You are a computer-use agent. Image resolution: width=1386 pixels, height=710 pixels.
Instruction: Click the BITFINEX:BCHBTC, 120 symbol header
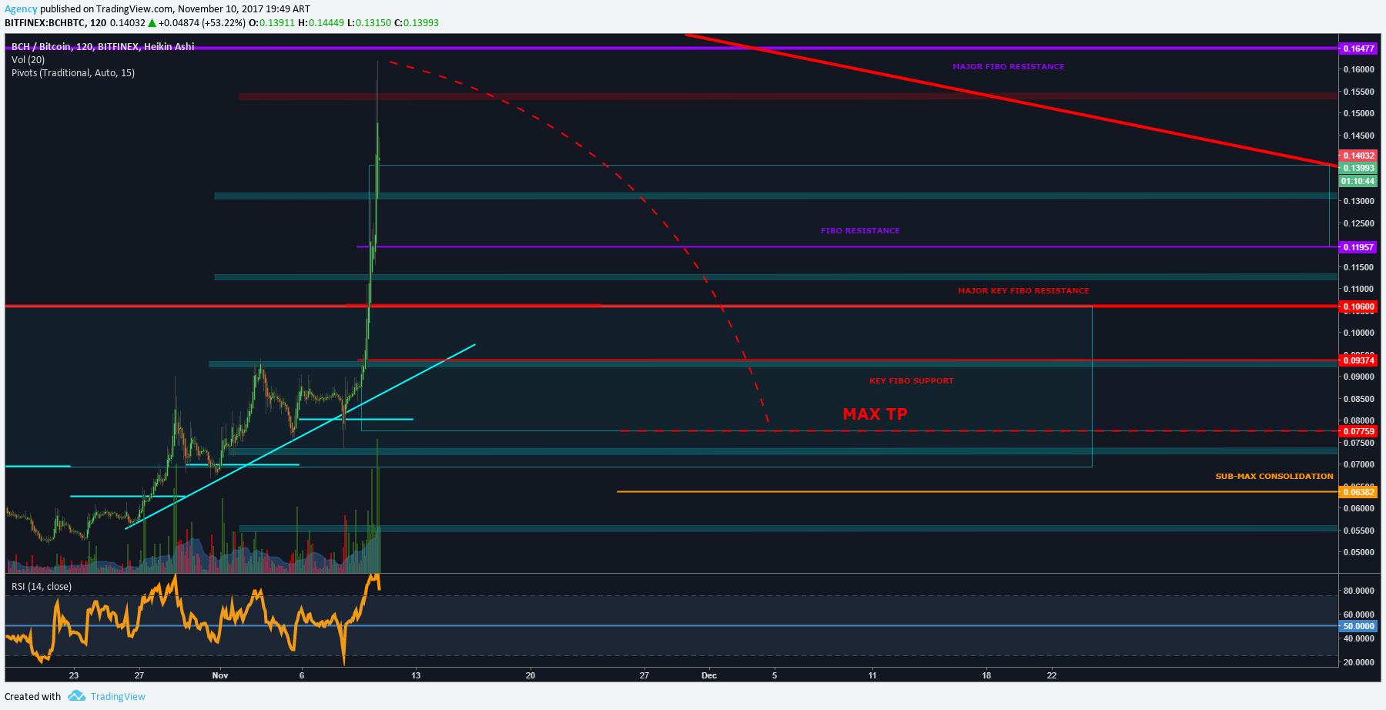(x=55, y=23)
